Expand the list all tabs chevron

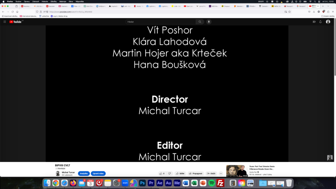[x=328, y=6]
